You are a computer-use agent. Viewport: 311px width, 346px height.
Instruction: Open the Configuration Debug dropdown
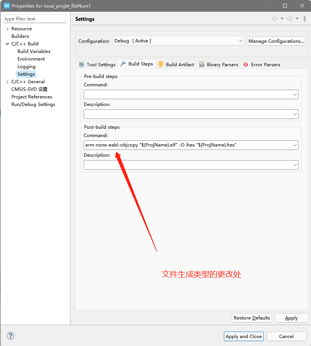click(x=178, y=41)
